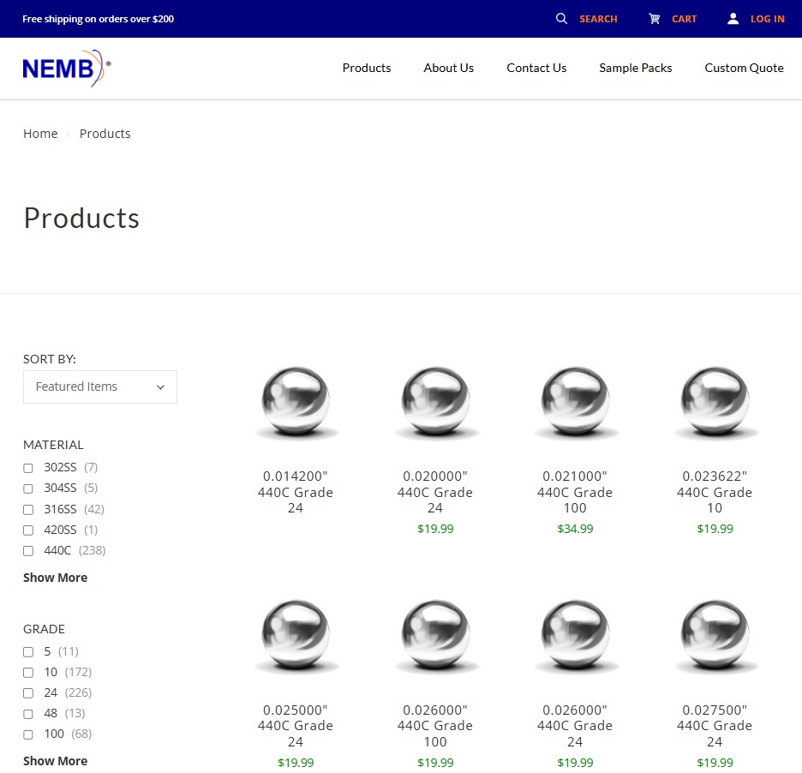
Task: Open the 0.014200" 440C Grade 24 ball image
Action: 296,403
